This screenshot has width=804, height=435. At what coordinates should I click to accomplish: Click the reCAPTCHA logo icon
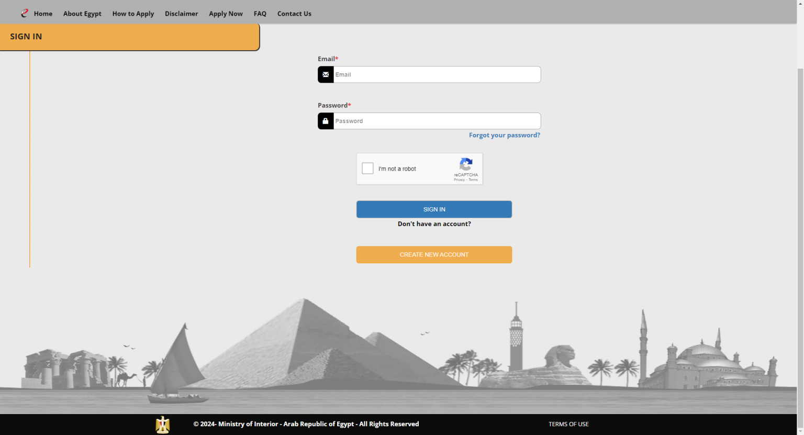coord(466,164)
